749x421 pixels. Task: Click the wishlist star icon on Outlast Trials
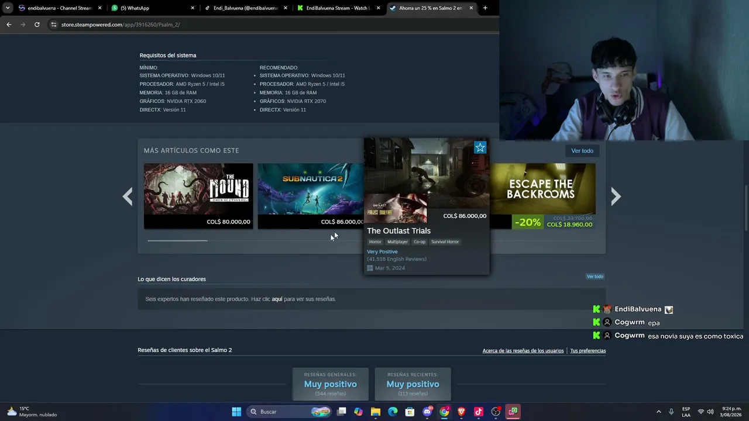click(480, 147)
